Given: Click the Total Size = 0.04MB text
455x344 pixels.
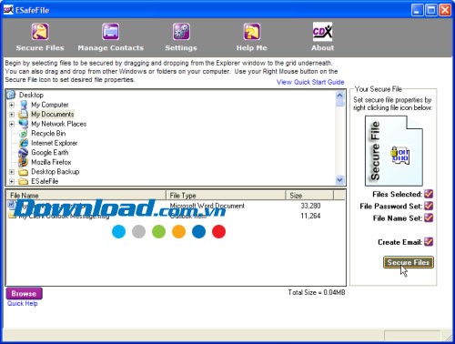Looking at the screenshot, I should tap(317, 292).
